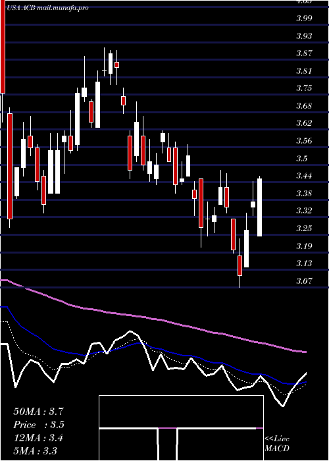
Task: Select the 3.87 price axis label
Action: coord(304,53)
